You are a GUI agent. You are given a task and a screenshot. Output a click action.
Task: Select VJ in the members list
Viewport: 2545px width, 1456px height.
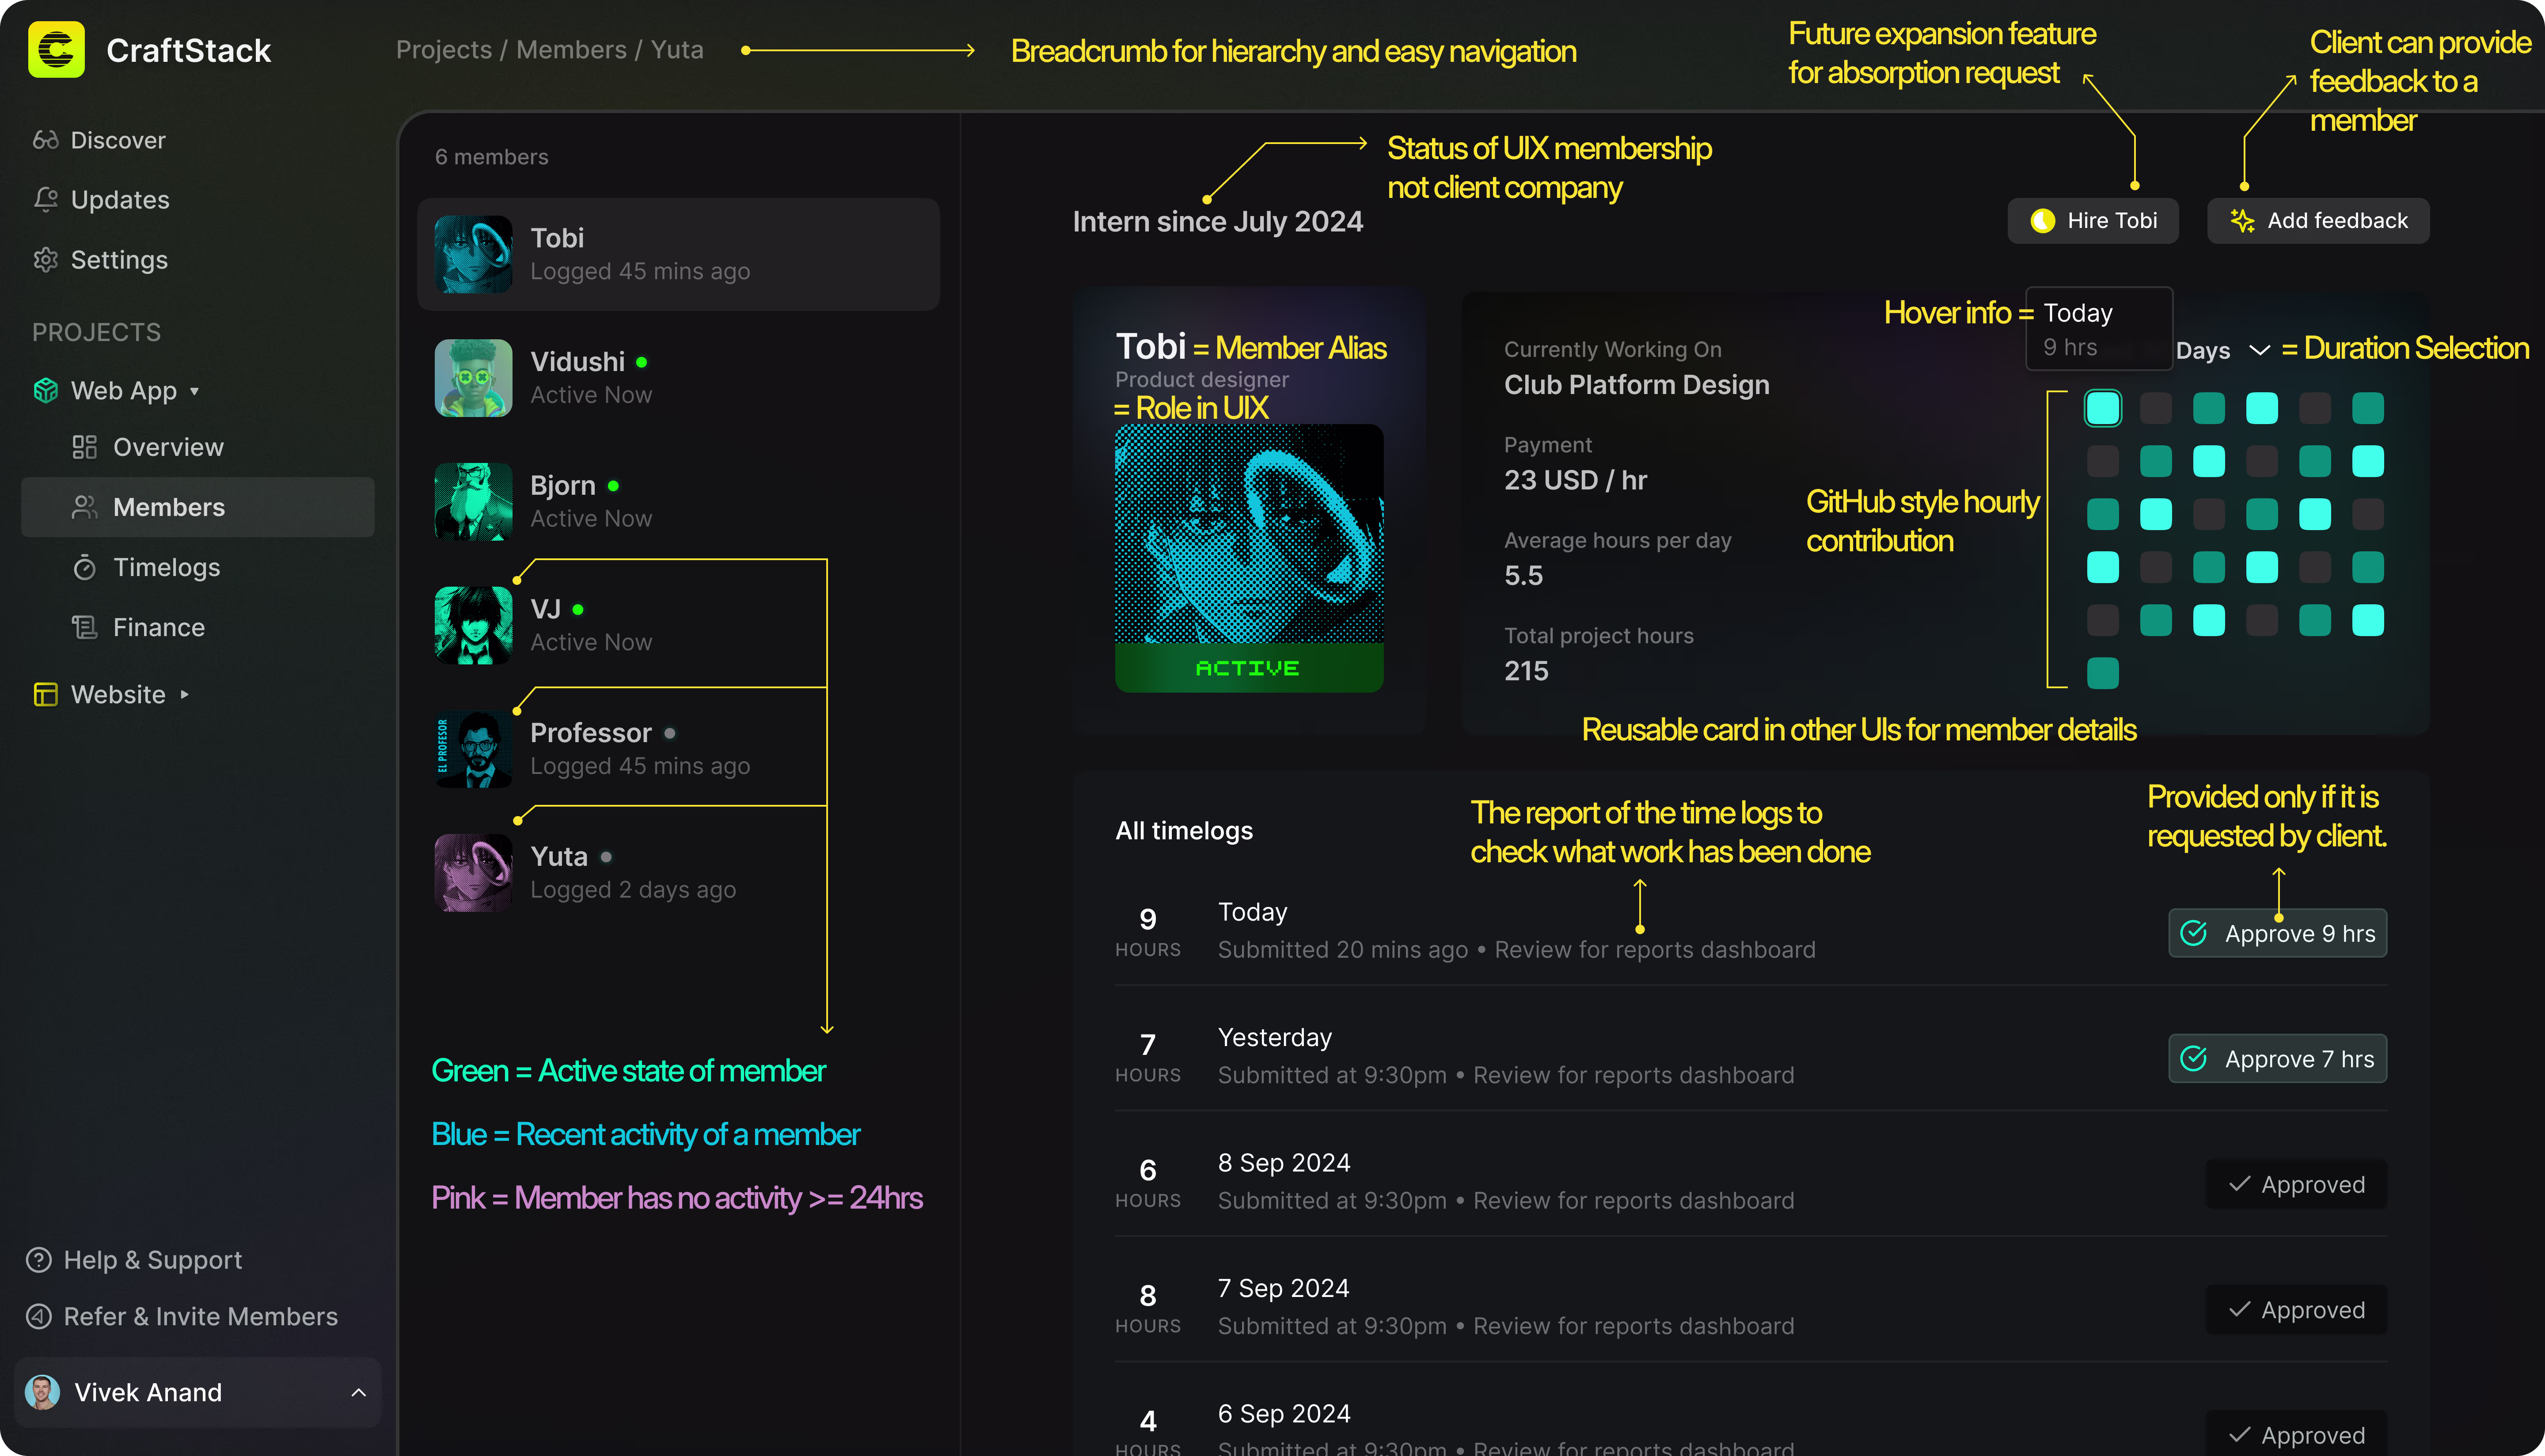[678, 625]
